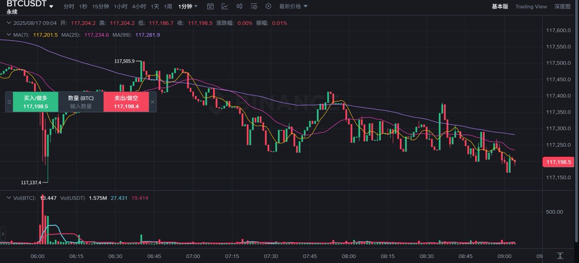Select the candlestick chart style icon
Image resolution: width=579 pixels, height=263 pixels.
pos(240,6)
